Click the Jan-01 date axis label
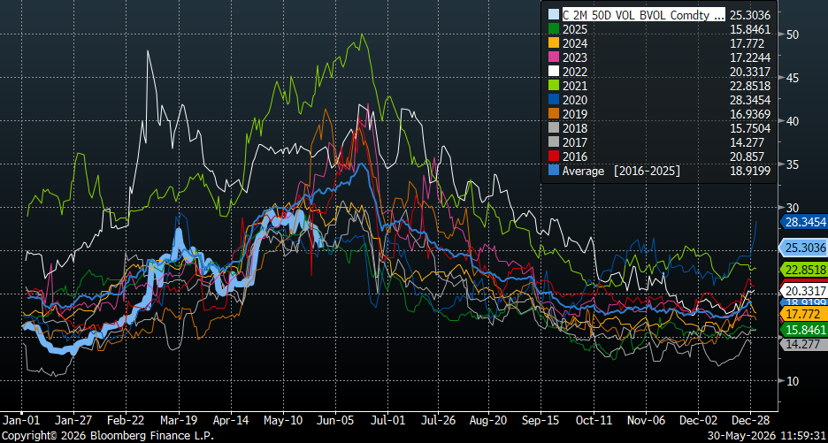The height and width of the screenshot is (443, 828). pos(21,420)
